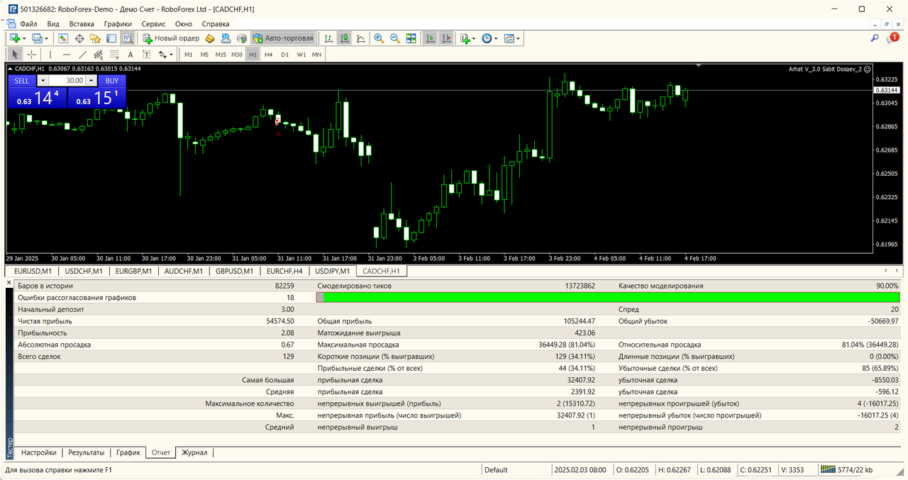Viewport: 908px width, 480px height.
Task: Zoom in the chart
Action: pyautogui.click(x=379, y=38)
